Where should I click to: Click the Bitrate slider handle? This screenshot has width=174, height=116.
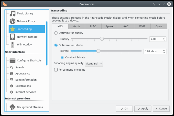tap(98, 51)
